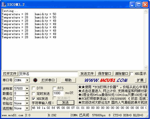Click the 2层全包5*5cm price line
The width and height of the screenshot is (150, 119).
click(113, 95)
